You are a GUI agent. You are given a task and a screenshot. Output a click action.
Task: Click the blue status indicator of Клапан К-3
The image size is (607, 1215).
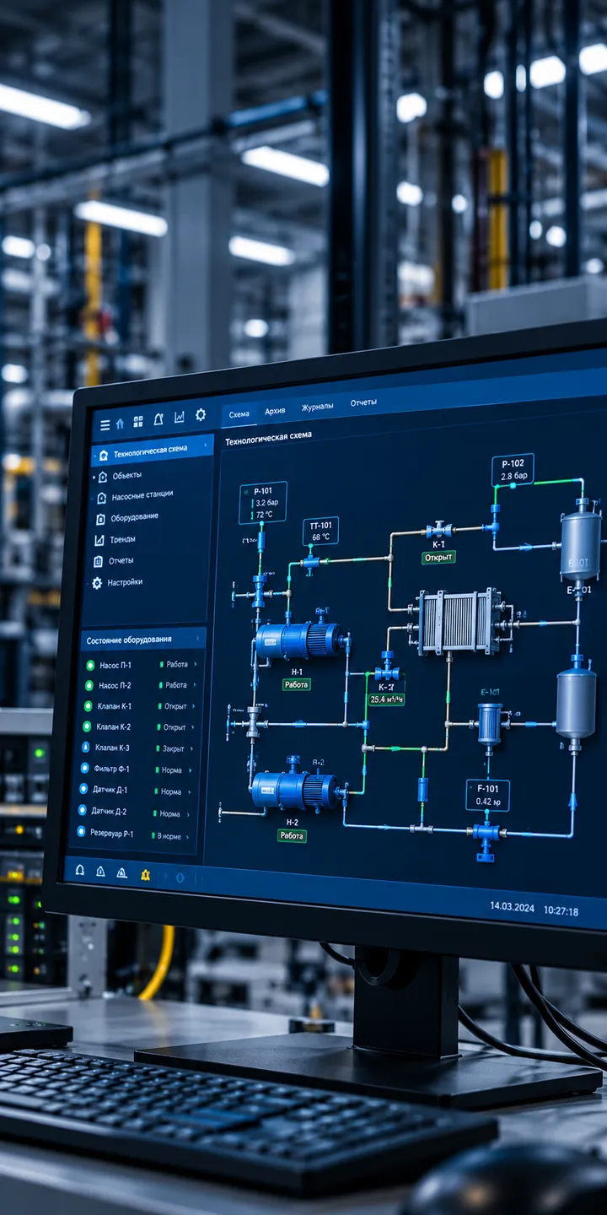pos(86,748)
